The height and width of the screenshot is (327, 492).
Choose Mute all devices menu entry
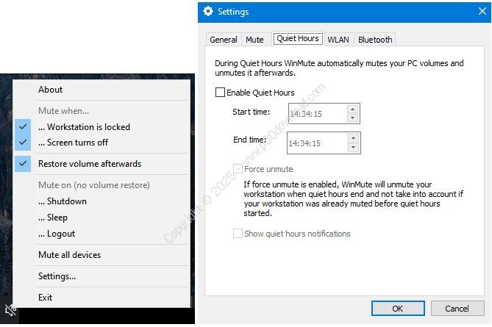[x=69, y=255]
